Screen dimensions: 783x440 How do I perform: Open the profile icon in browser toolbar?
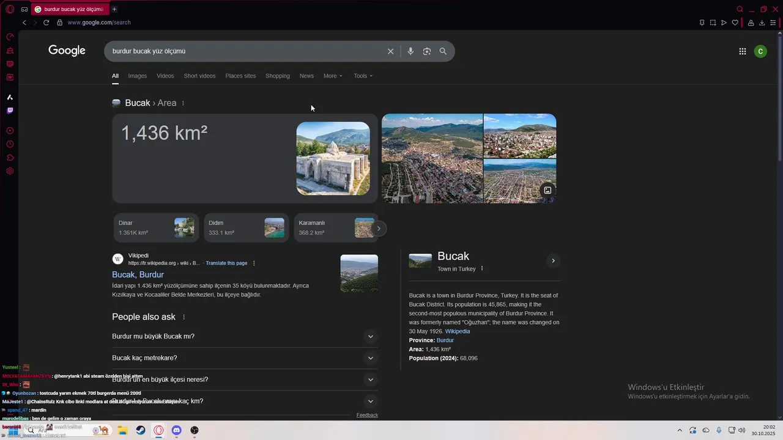(751, 23)
